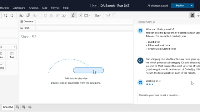Open the Publish dropdown arrow
Image resolution: width=200 pixels, height=112 pixels.
tap(192, 6)
